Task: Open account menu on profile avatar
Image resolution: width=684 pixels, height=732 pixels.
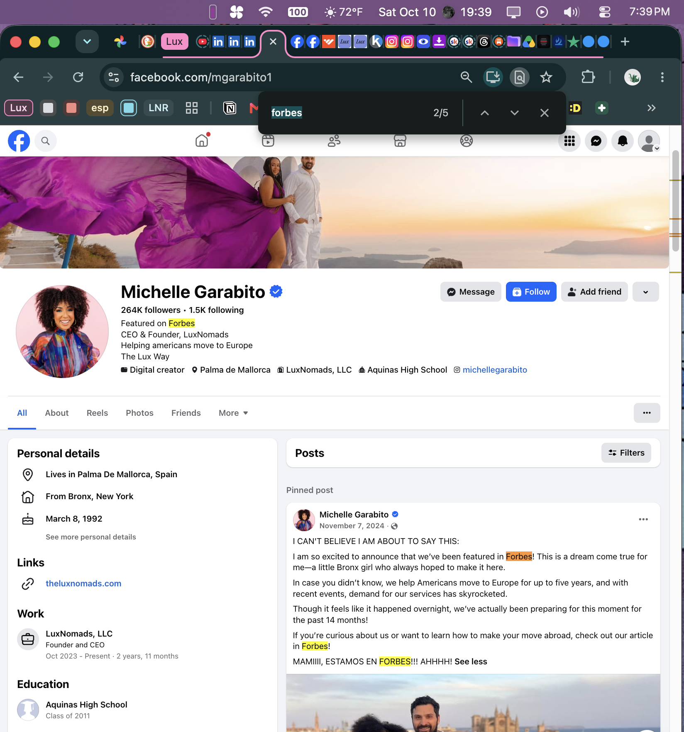Action: [649, 141]
